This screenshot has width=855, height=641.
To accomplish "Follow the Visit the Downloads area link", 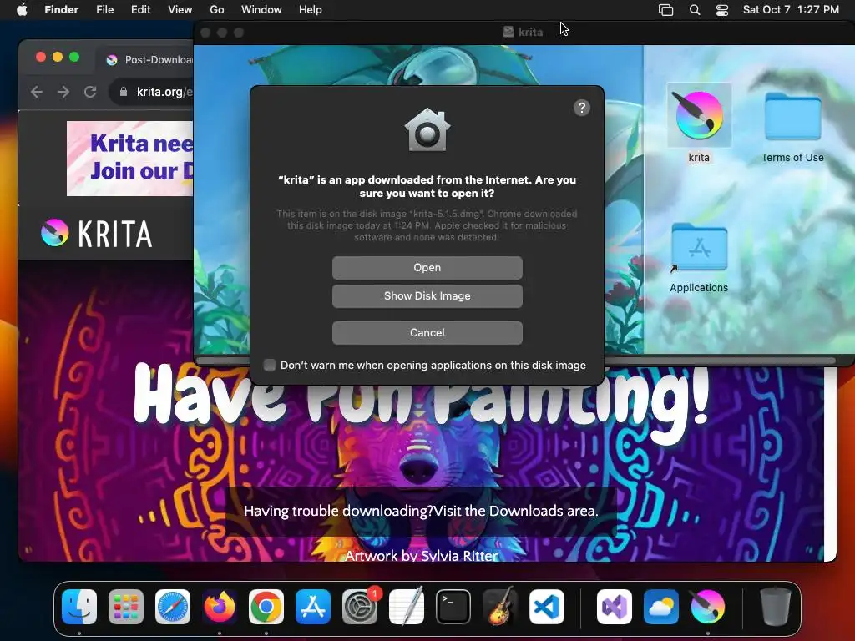I will (516, 511).
